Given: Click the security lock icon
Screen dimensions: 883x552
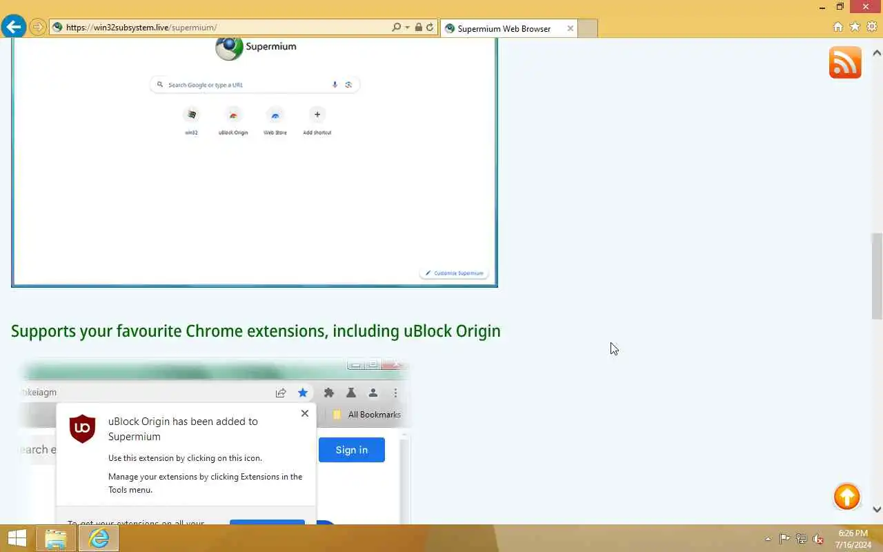Looking at the screenshot, I should coord(418,28).
